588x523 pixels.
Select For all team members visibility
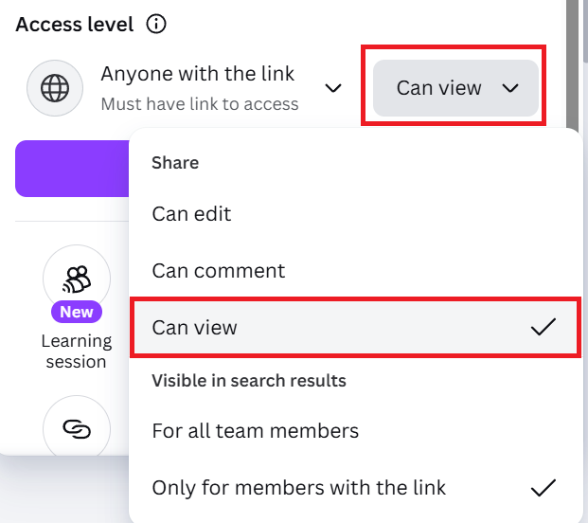click(x=256, y=431)
